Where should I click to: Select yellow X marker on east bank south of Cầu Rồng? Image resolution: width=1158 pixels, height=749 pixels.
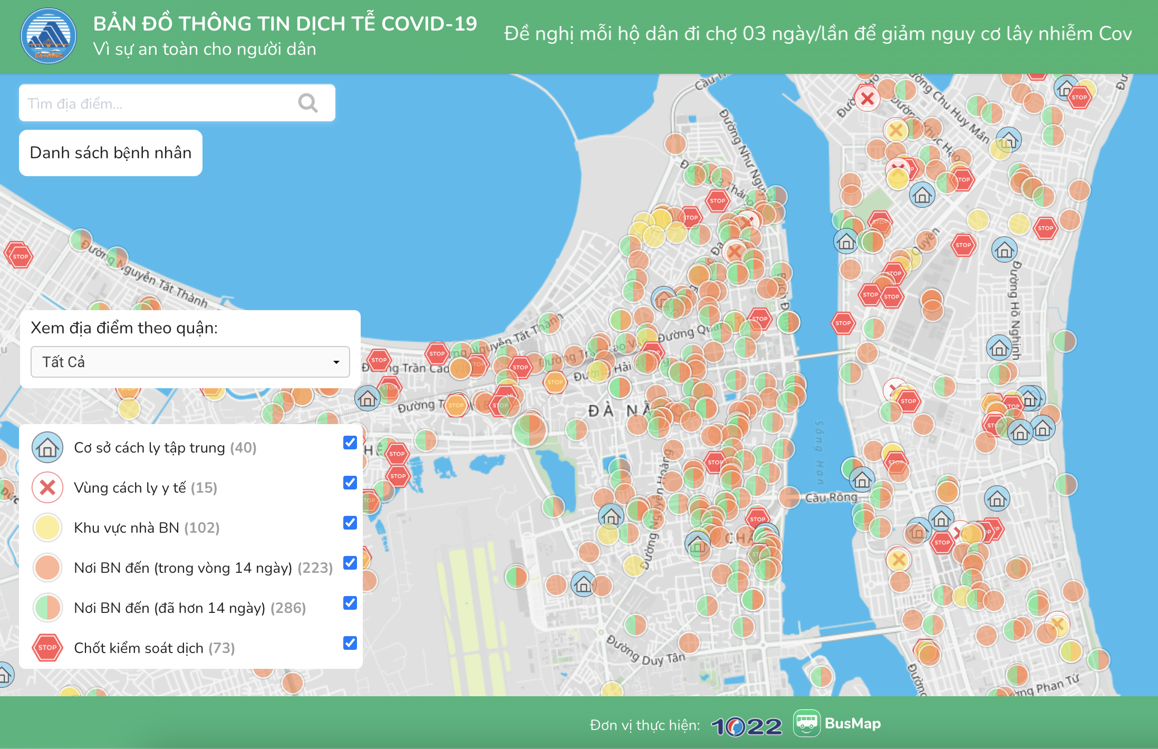point(899,559)
